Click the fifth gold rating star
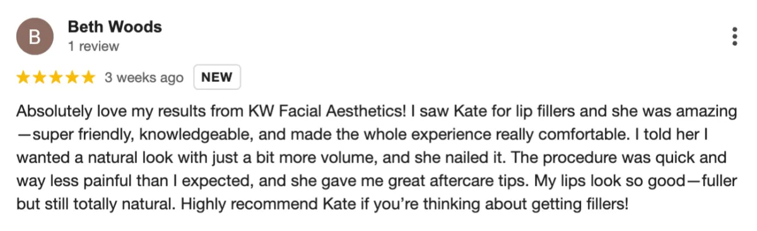The image size is (757, 231). pos(88,77)
